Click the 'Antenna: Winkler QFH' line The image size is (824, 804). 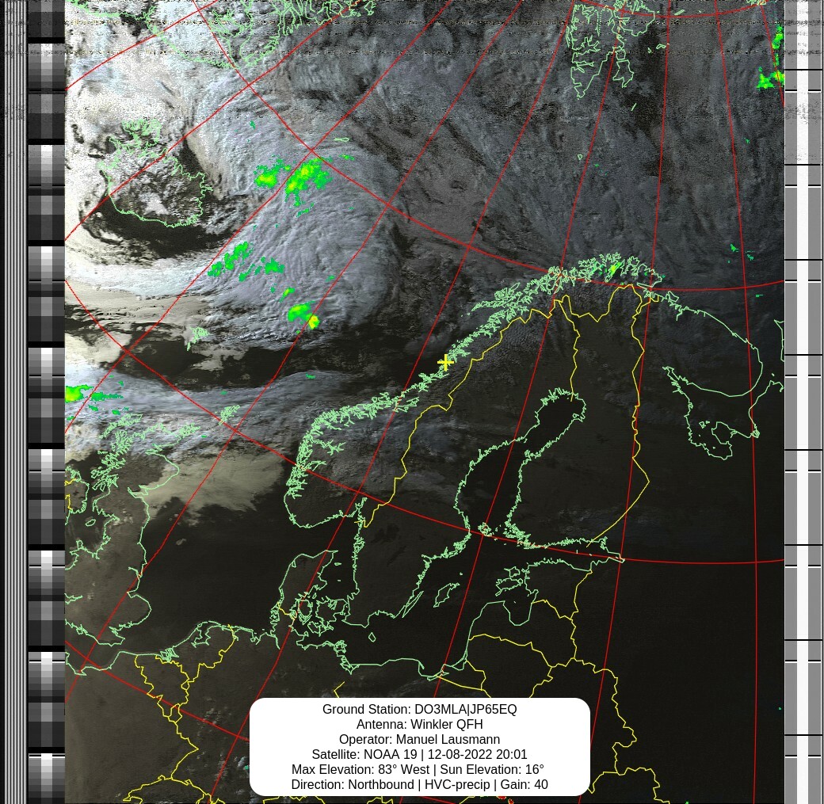419,724
